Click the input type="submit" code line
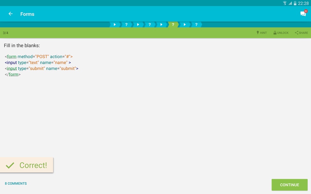Image resolution: width=311 pixels, height=194 pixels. click(x=42, y=69)
